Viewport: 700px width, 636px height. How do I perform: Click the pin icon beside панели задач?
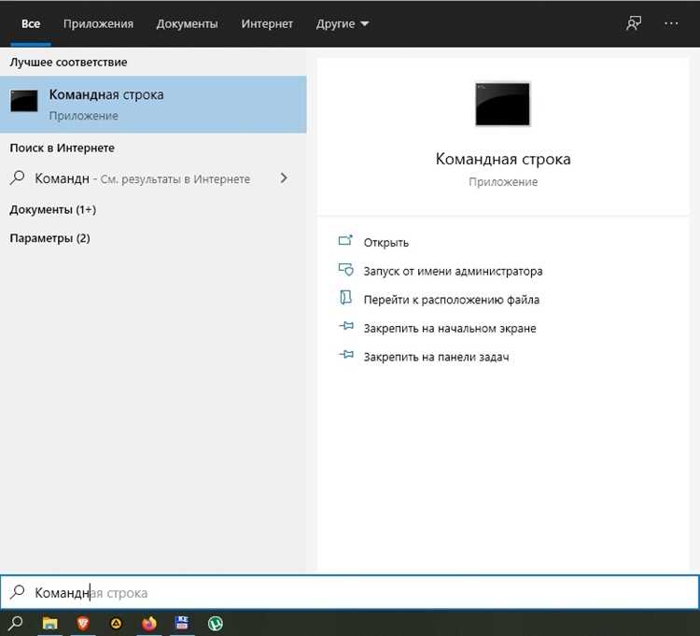click(346, 355)
